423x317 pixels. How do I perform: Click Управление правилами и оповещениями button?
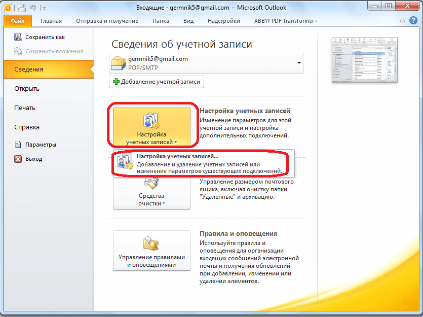pos(151,251)
